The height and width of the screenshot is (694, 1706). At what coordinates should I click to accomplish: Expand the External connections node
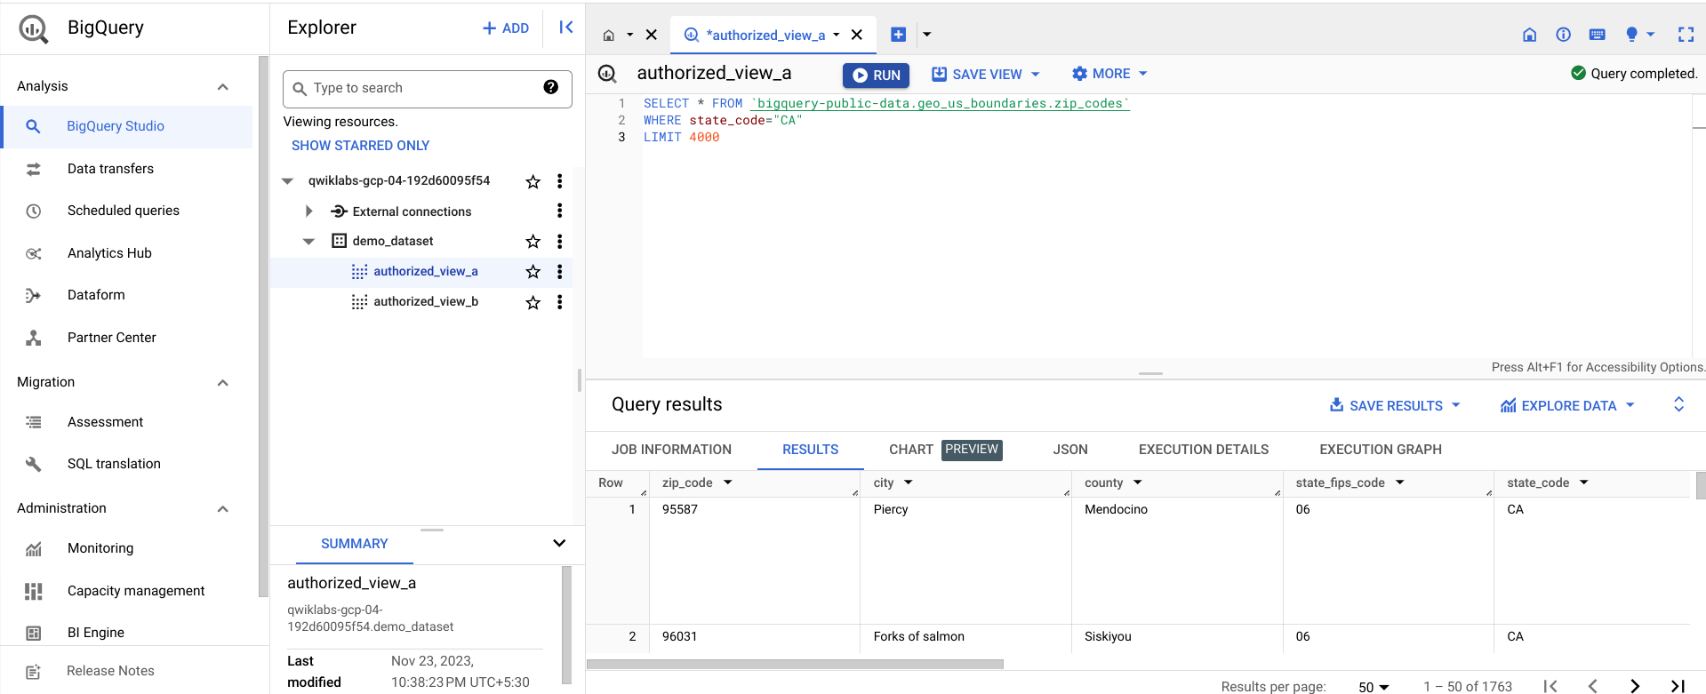click(308, 211)
